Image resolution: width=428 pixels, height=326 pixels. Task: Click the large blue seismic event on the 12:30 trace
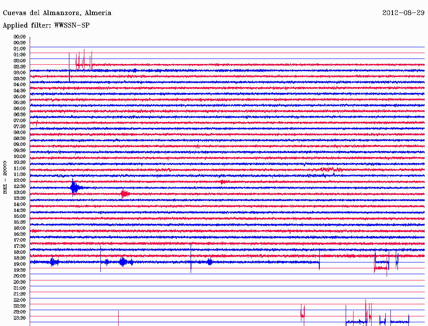[x=74, y=188]
